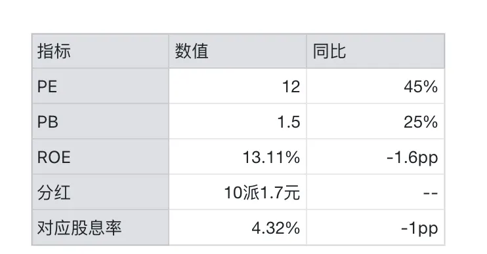Select the PE row label

[x=100, y=86]
